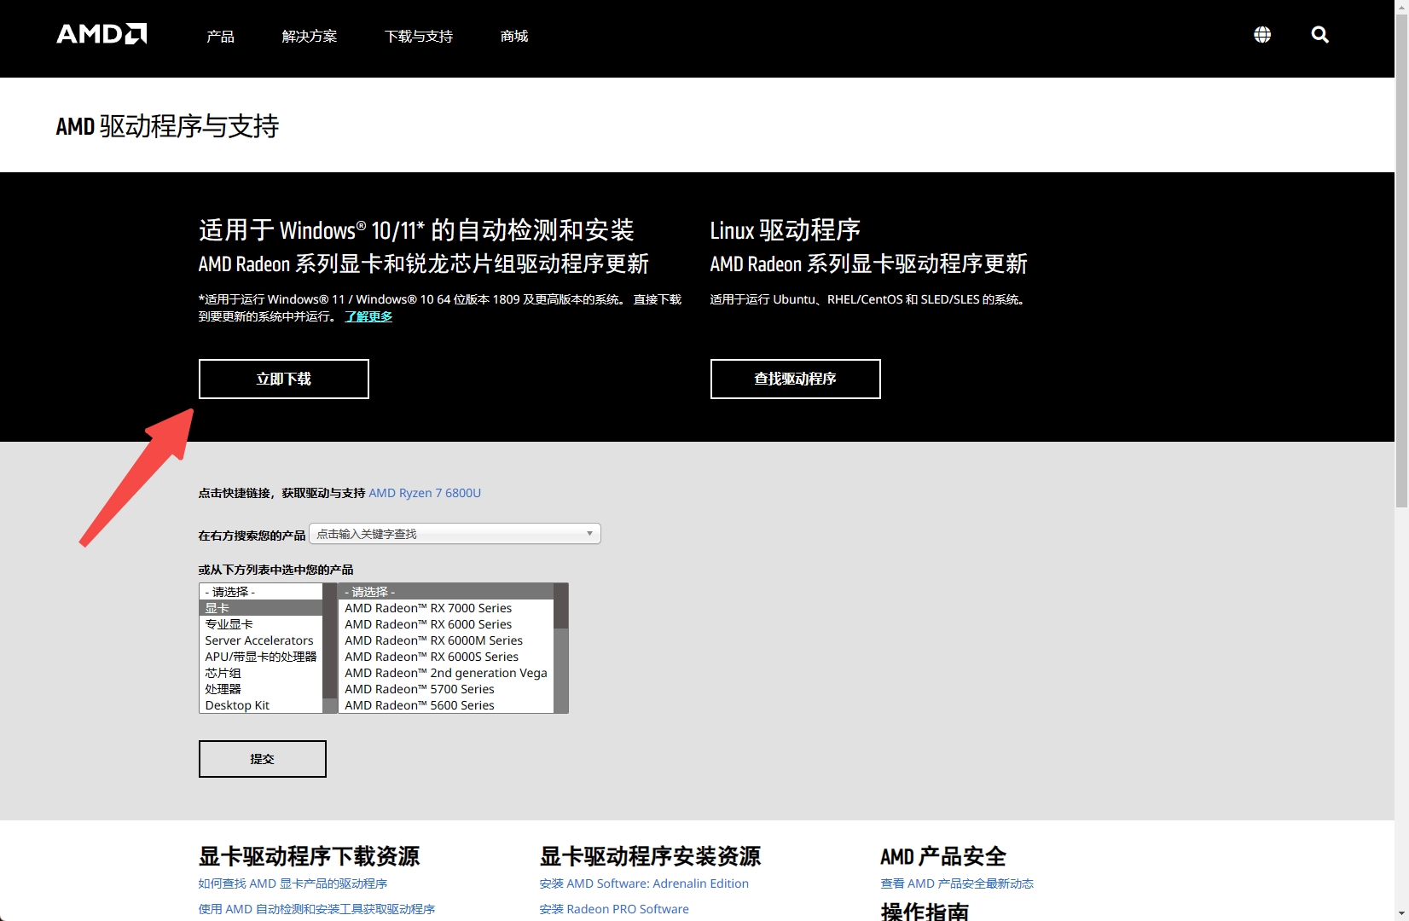The height and width of the screenshot is (921, 1409).
Task: Select APU/带显卡的处理器 in the category list
Action: [260, 657]
